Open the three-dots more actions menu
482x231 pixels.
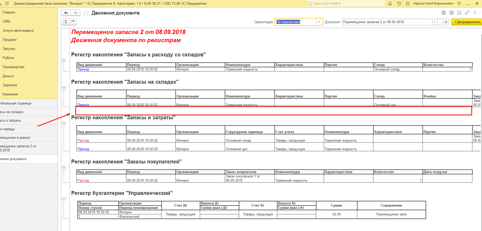pyautogui.click(x=475, y=13)
